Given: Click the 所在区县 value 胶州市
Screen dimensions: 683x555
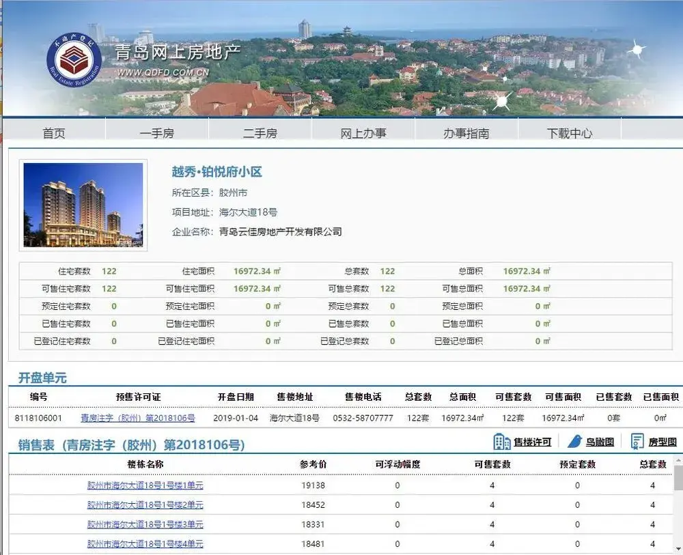Looking at the screenshot, I should [233, 193].
